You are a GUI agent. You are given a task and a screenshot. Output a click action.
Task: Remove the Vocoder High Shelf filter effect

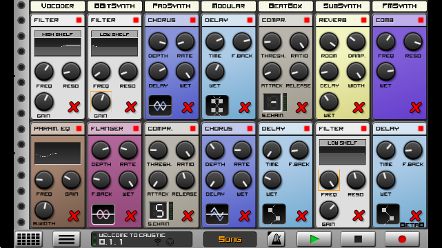pos(74,107)
